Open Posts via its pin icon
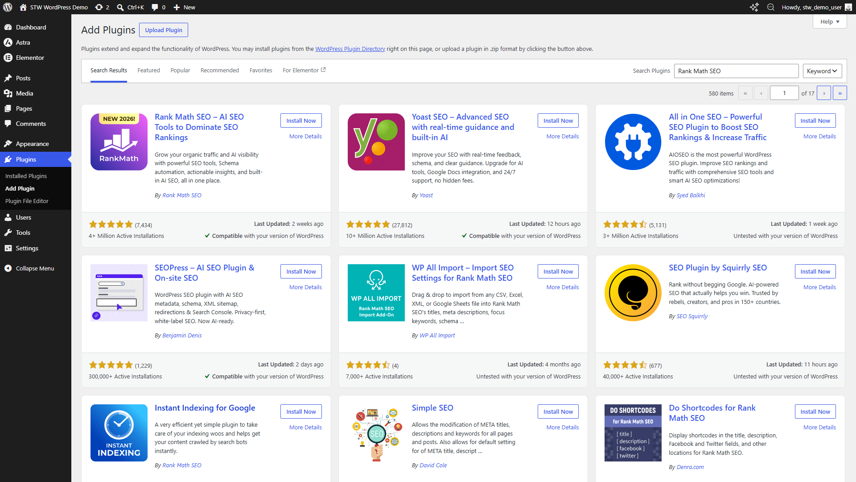856x482 pixels. [8, 78]
